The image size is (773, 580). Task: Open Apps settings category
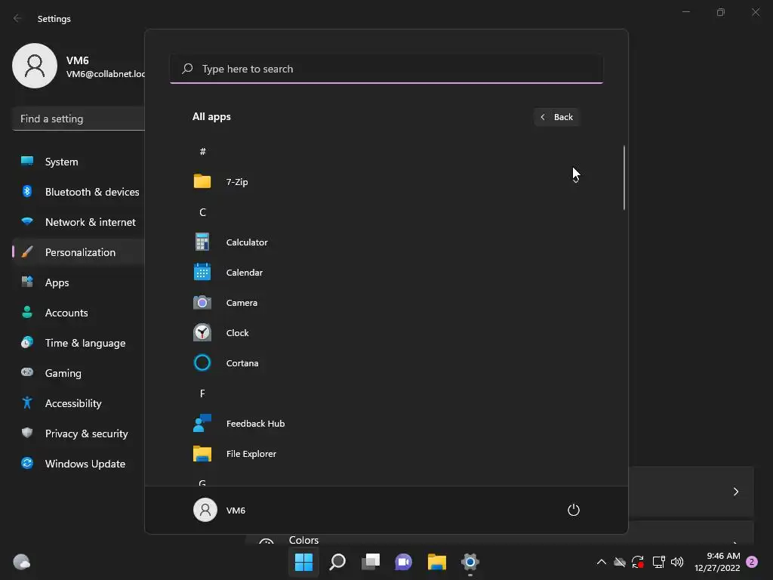pos(79,282)
